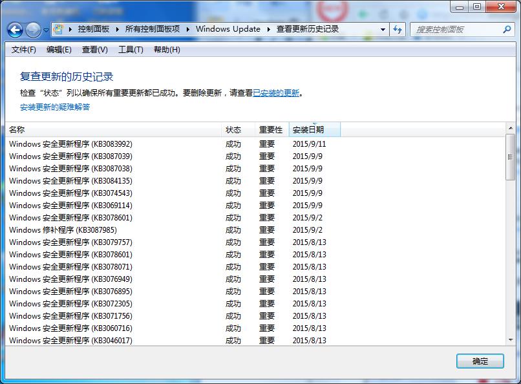Select 控制面板 breadcrumb in address bar
The image size is (521, 384).
pos(93,29)
